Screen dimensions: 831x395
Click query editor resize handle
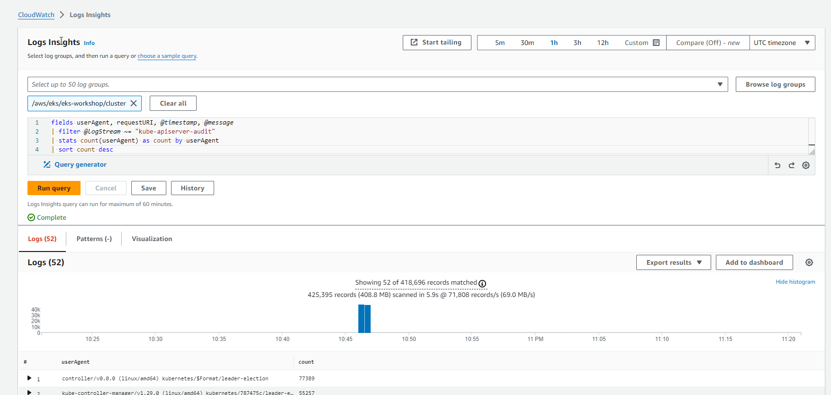click(812, 152)
